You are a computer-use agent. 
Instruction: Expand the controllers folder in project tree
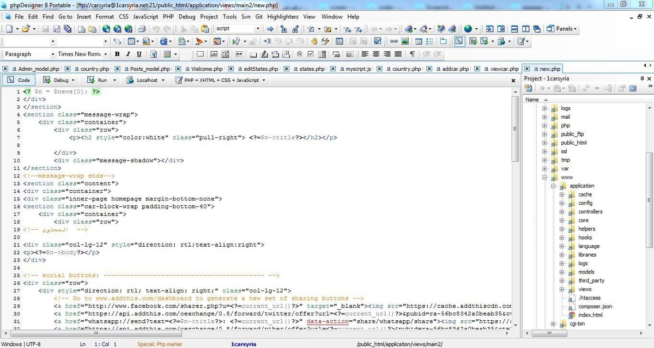tap(561, 212)
